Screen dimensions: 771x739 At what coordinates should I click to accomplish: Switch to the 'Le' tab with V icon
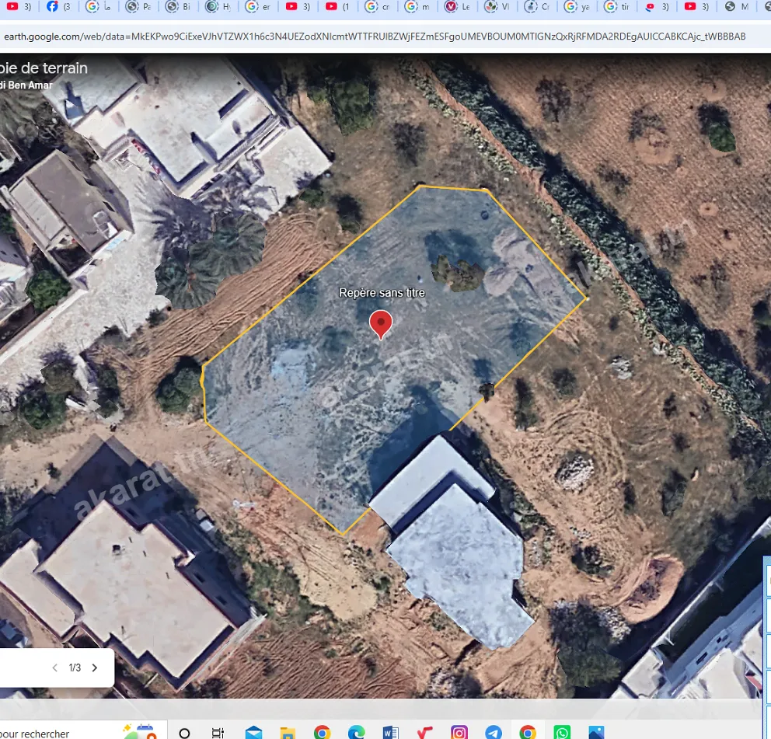458,6
